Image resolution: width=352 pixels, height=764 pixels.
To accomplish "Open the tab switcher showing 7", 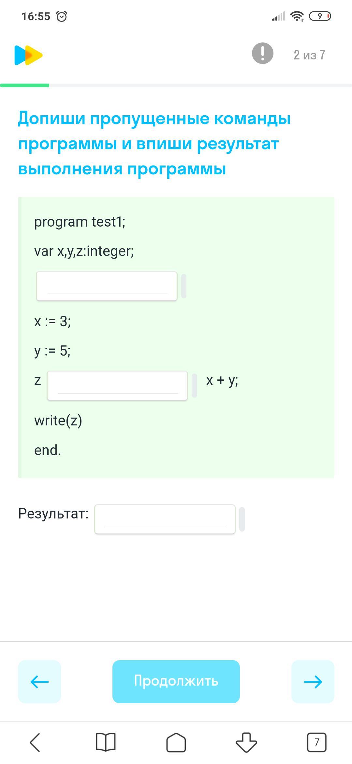I will click(x=316, y=742).
